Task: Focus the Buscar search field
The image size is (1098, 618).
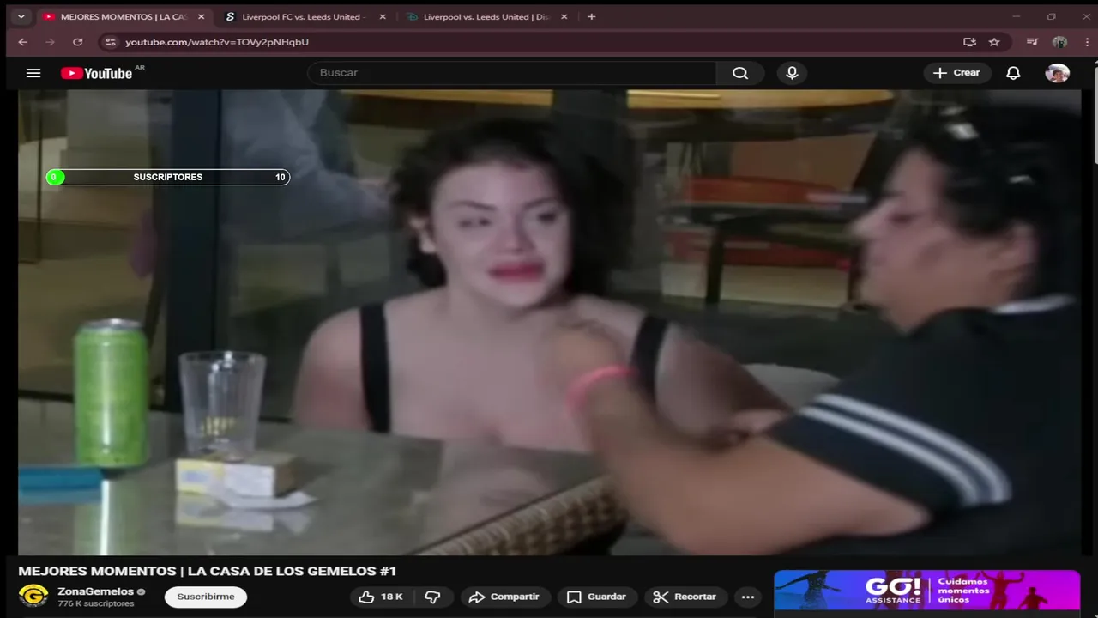Action: (511, 73)
